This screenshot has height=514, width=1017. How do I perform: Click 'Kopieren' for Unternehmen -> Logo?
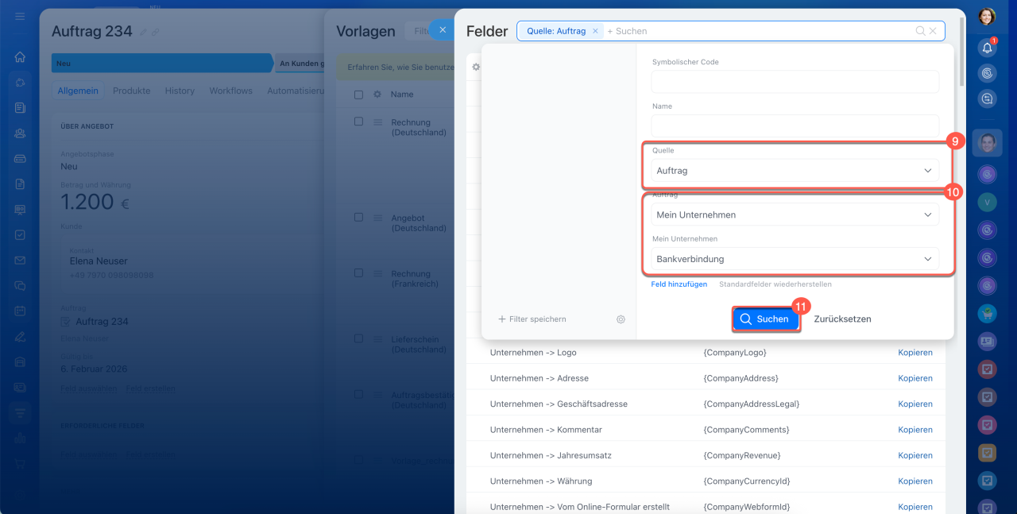click(915, 352)
